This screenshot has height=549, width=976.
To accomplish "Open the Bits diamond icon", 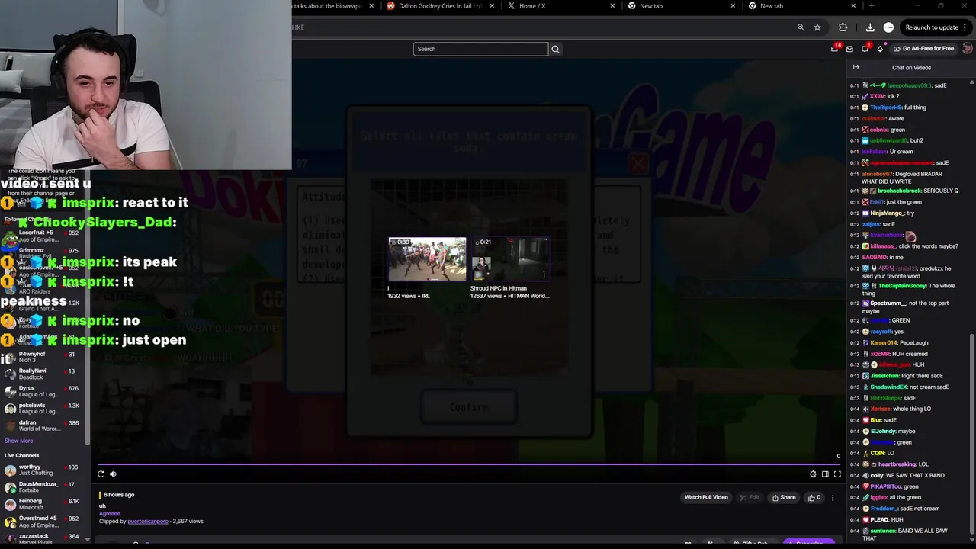I will [x=880, y=49].
